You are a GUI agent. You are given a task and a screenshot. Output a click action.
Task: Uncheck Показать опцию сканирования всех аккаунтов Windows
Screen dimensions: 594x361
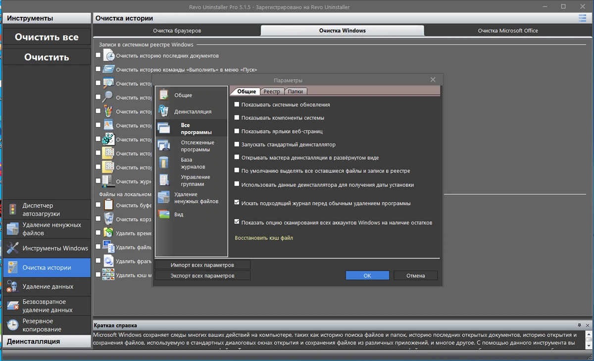tap(237, 222)
